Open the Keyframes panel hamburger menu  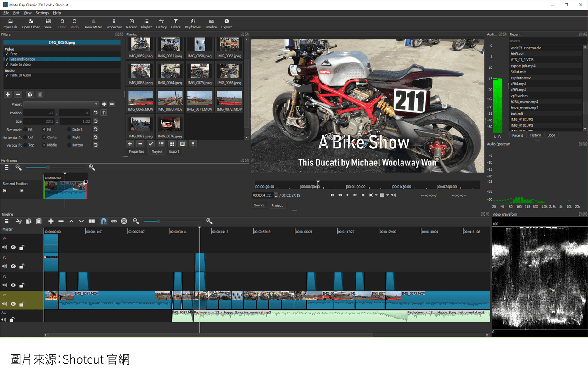click(6, 167)
